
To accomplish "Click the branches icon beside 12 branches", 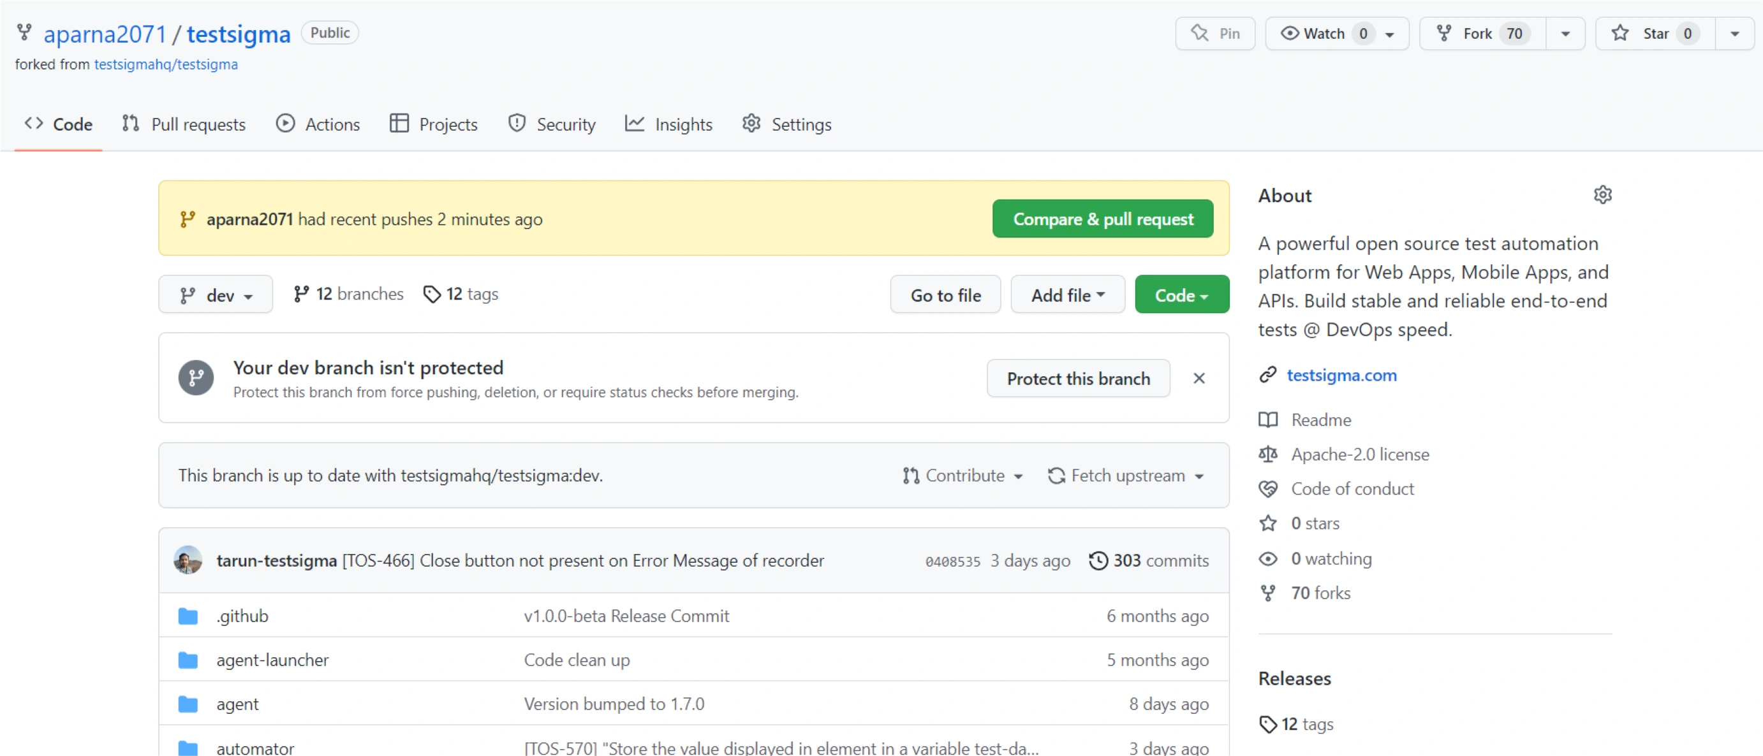I will click(x=301, y=294).
